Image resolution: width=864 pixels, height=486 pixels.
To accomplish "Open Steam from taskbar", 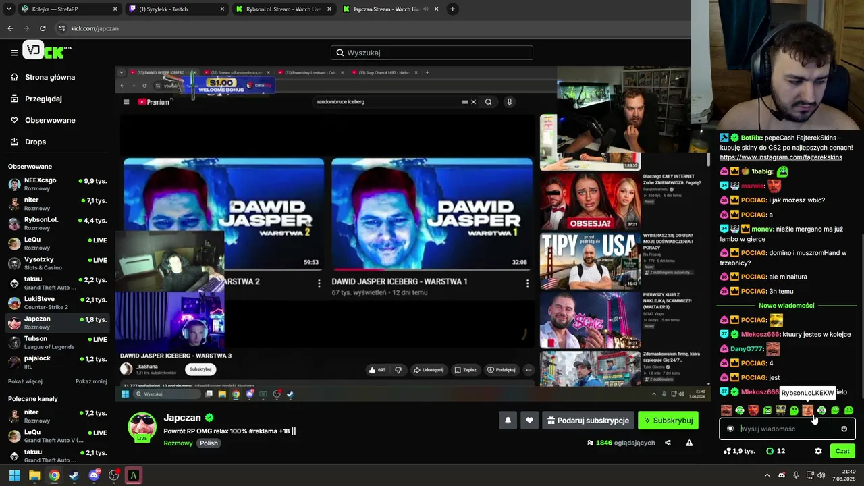I will [x=74, y=475].
